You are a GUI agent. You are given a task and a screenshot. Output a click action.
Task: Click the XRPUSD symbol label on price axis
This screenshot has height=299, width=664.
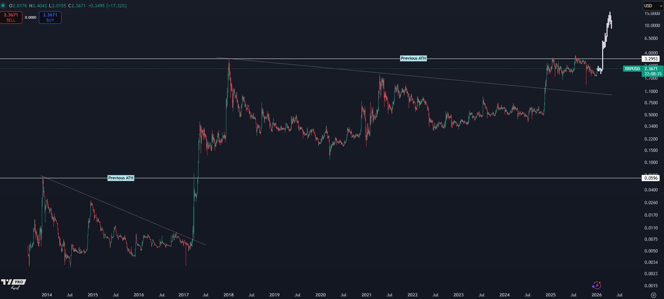click(632, 69)
